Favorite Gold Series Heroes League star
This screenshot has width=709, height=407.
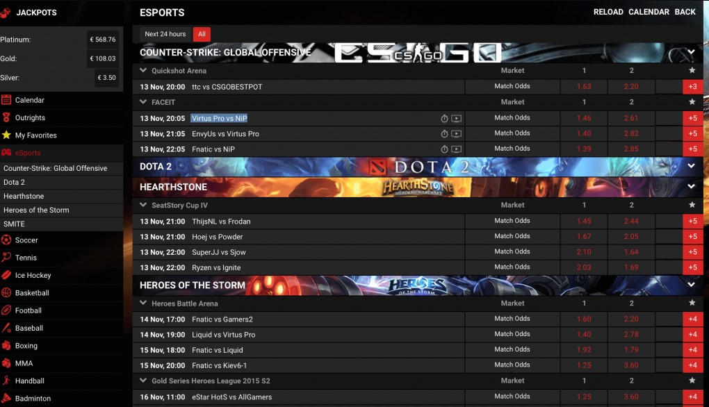(692, 381)
